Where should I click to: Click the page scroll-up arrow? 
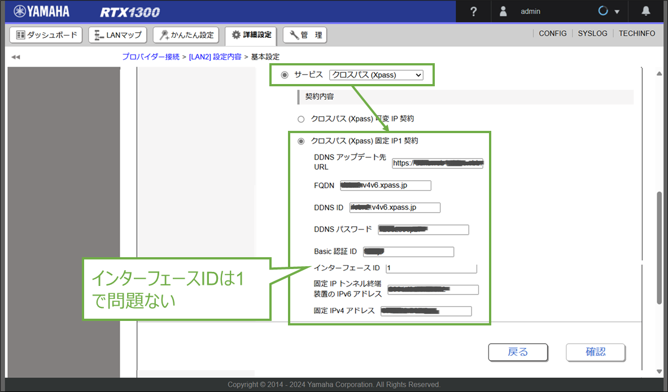(659, 74)
